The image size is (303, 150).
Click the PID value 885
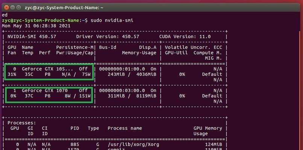point(75,144)
